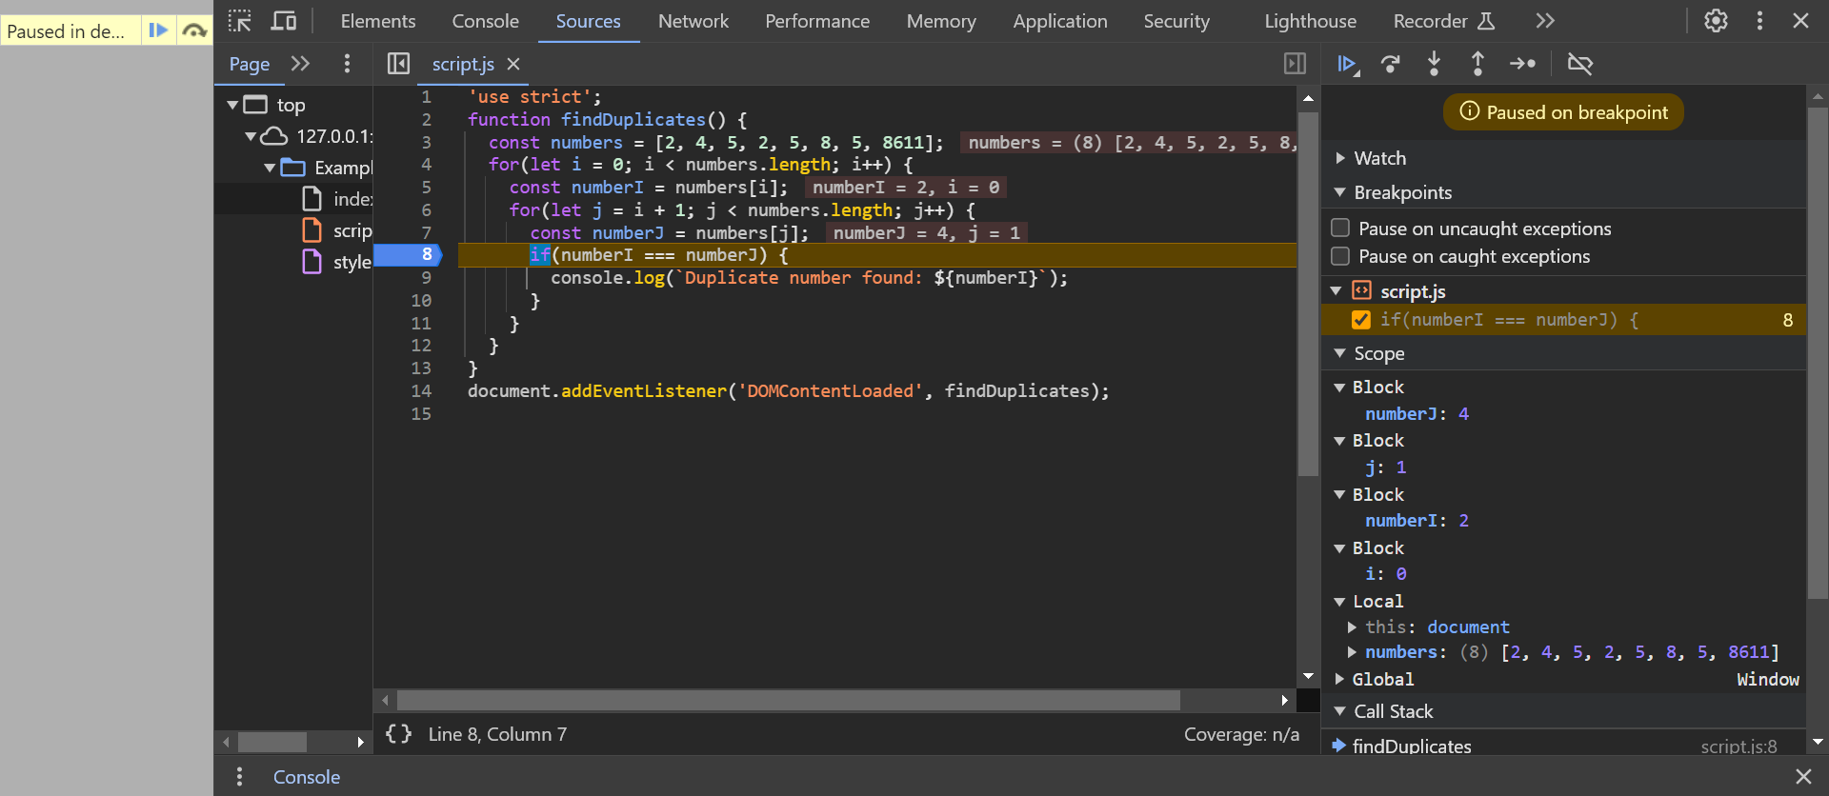Deactivate all breakpoints
1829x796 pixels.
1579,64
